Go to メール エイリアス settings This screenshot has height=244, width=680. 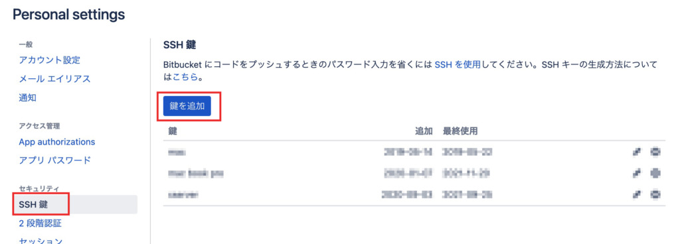pyautogui.click(x=54, y=79)
